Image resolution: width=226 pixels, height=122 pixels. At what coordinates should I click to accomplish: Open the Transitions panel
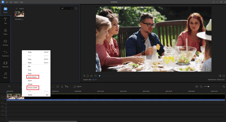tap(5, 54)
